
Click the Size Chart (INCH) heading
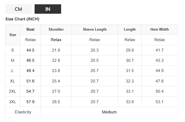coord(22,19)
